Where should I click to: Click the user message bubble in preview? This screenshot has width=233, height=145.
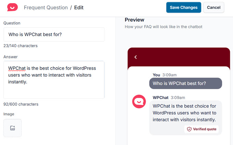point(186,83)
